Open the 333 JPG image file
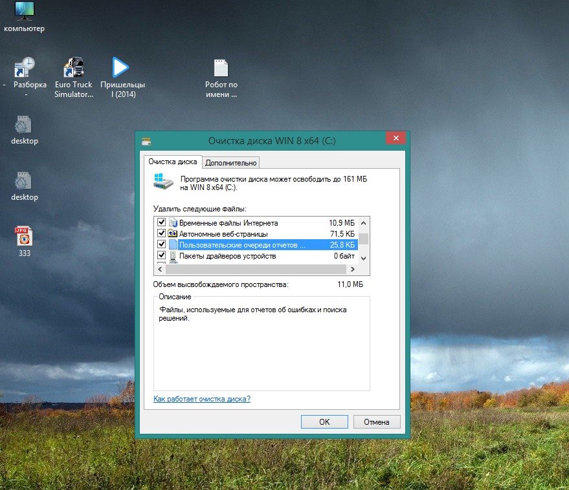The height and width of the screenshot is (490, 569). point(24,237)
